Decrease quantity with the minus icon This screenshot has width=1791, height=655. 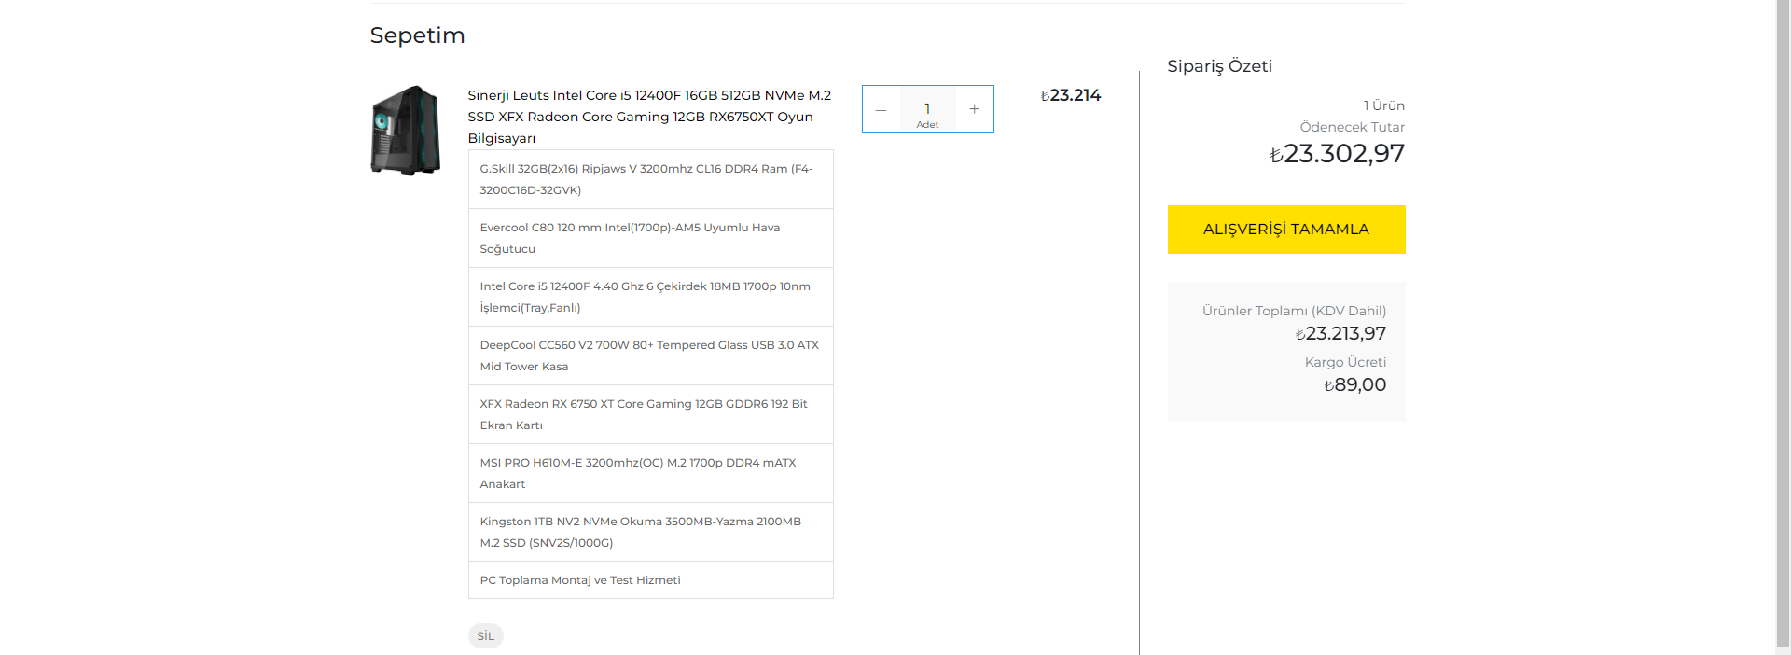point(881,109)
